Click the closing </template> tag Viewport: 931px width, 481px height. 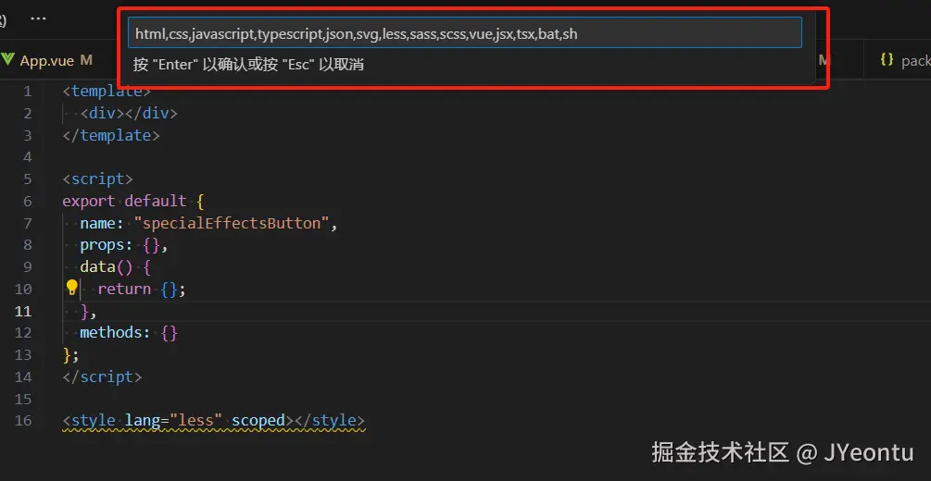click(111, 135)
